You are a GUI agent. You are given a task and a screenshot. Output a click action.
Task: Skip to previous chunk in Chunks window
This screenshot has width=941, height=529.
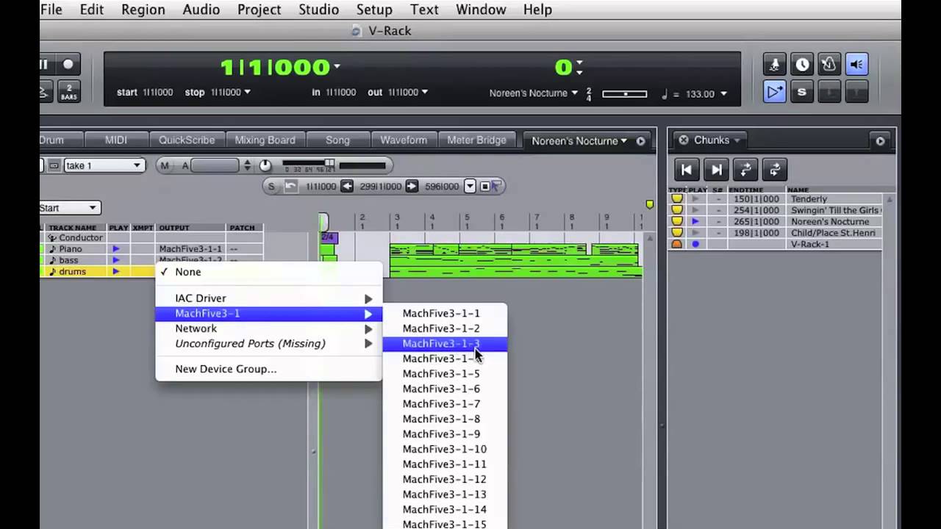pyautogui.click(x=686, y=170)
